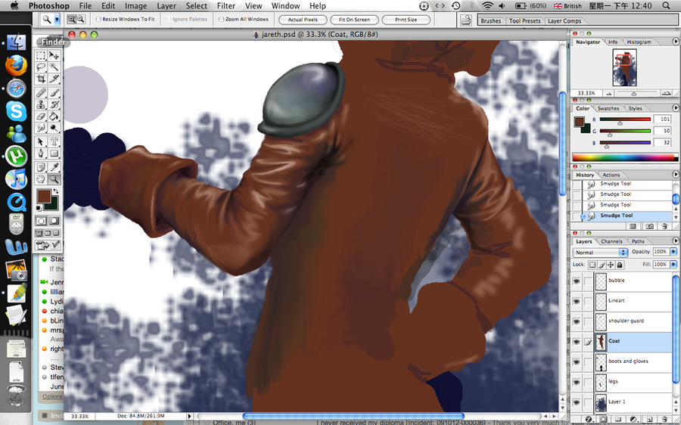
Task: Delete layer with the Layers panel trash icon
Action: click(665, 420)
